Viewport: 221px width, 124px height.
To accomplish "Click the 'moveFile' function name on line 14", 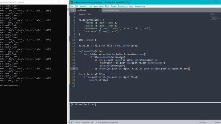I will (89, 51).
